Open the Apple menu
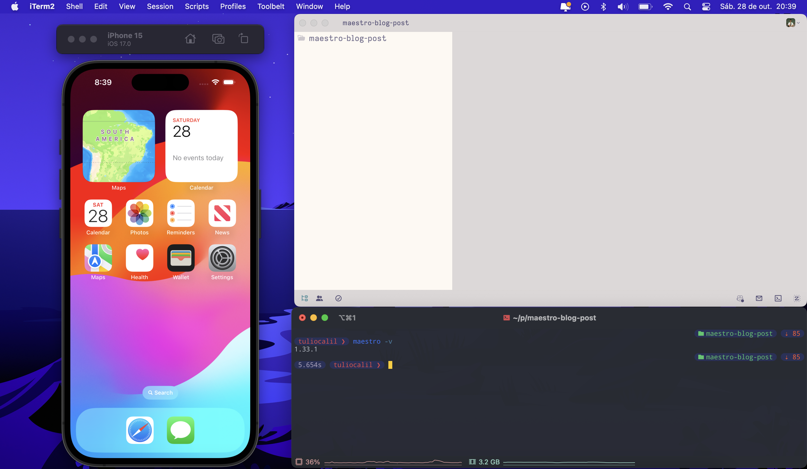807x469 pixels. click(x=15, y=6)
